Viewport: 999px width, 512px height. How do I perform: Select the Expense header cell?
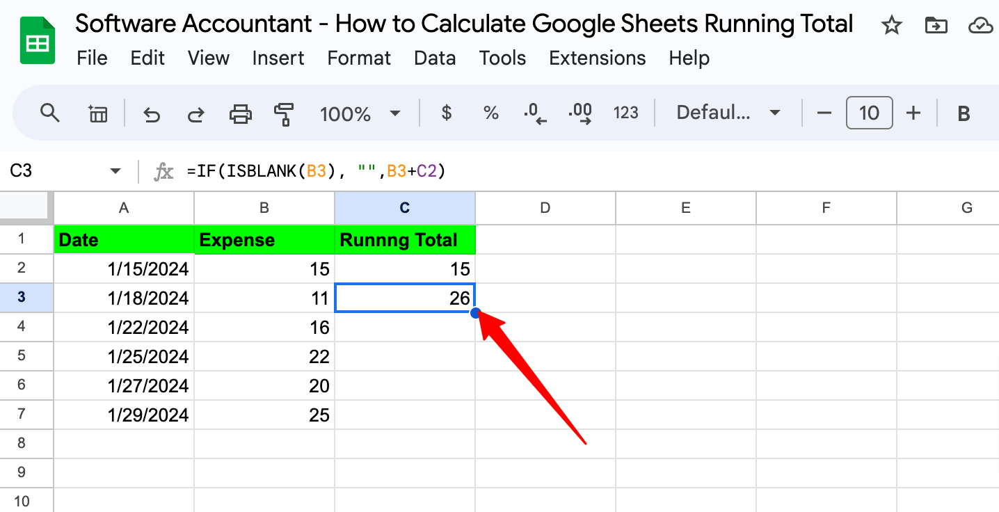(x=264, y=239)
